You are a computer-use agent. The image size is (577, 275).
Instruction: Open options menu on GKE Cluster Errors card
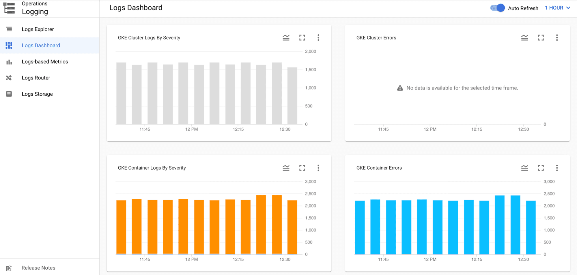[557, 37]
